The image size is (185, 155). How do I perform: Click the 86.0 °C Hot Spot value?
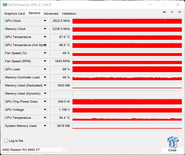coord(60,45)
